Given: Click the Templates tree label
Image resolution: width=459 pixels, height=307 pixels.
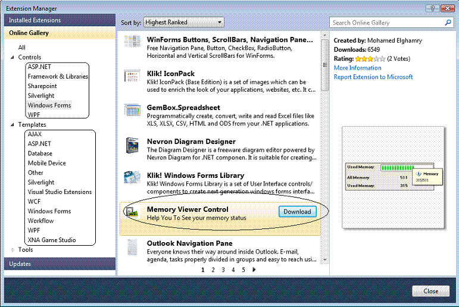Looking at the screenshot, I should tap(32, 125).
